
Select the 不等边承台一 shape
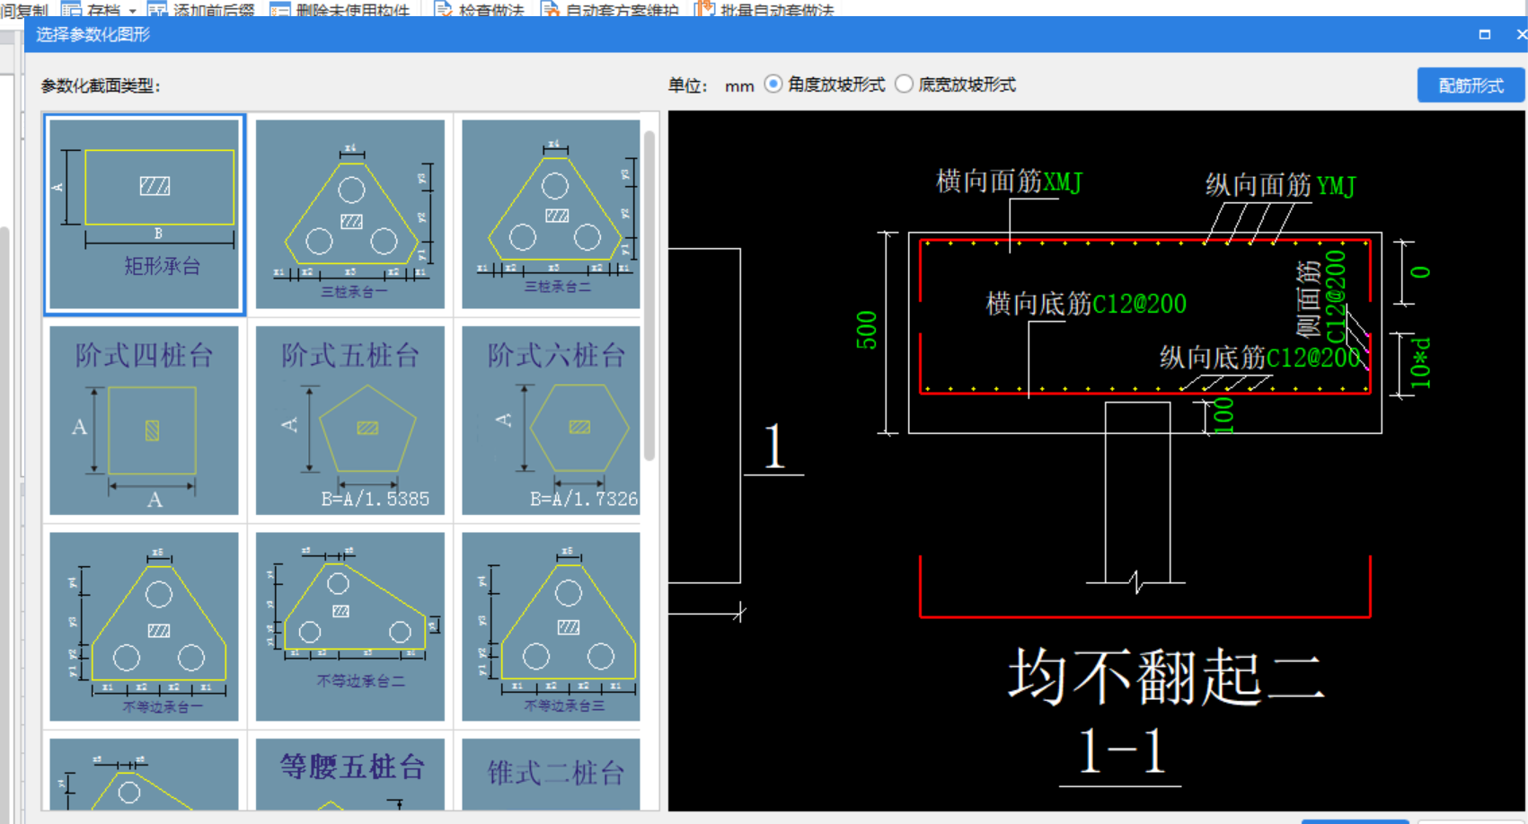click(144, 626)
